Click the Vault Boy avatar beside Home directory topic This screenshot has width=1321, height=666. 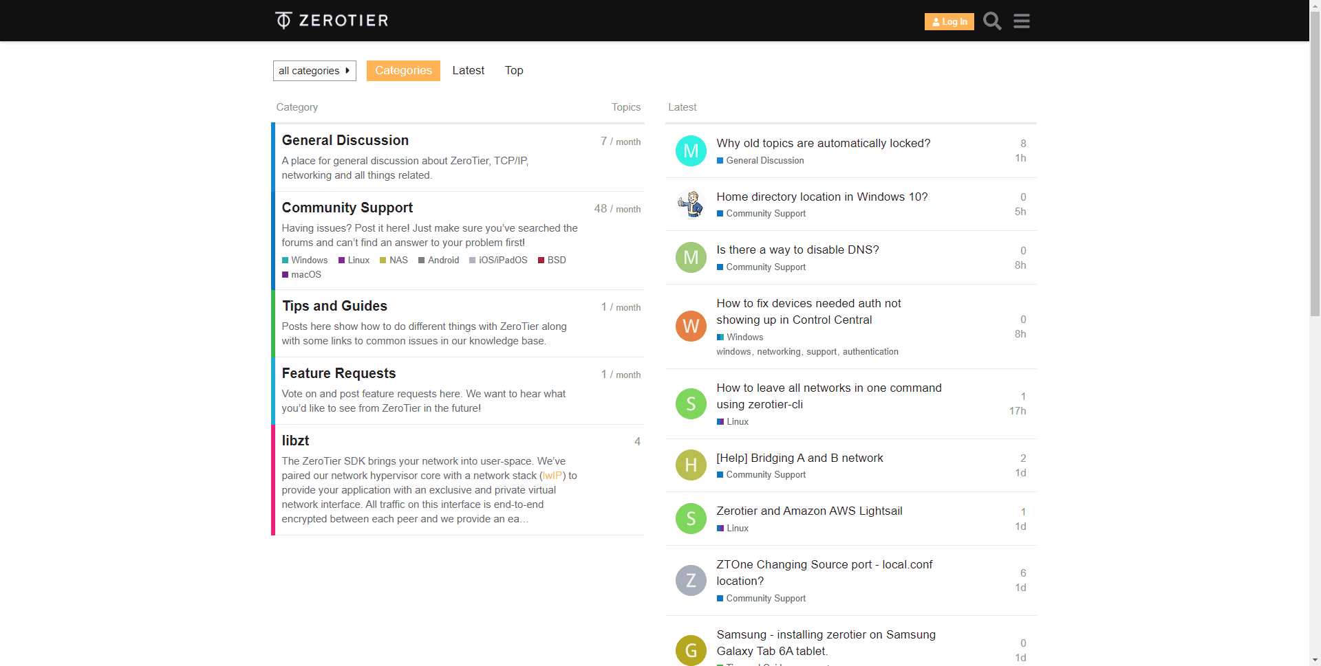click(x=691, y=204)
